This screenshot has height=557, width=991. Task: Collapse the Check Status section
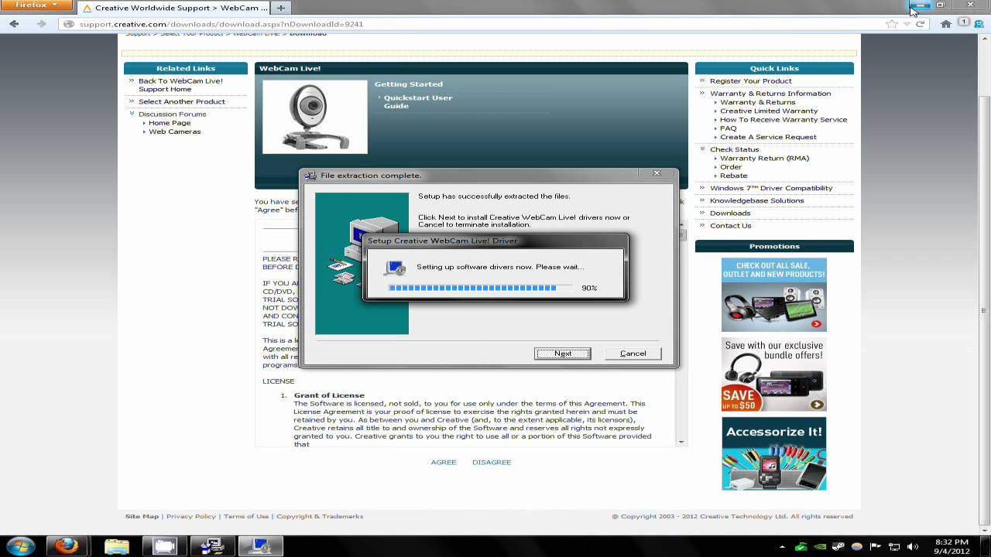click(x=703, y=149)
